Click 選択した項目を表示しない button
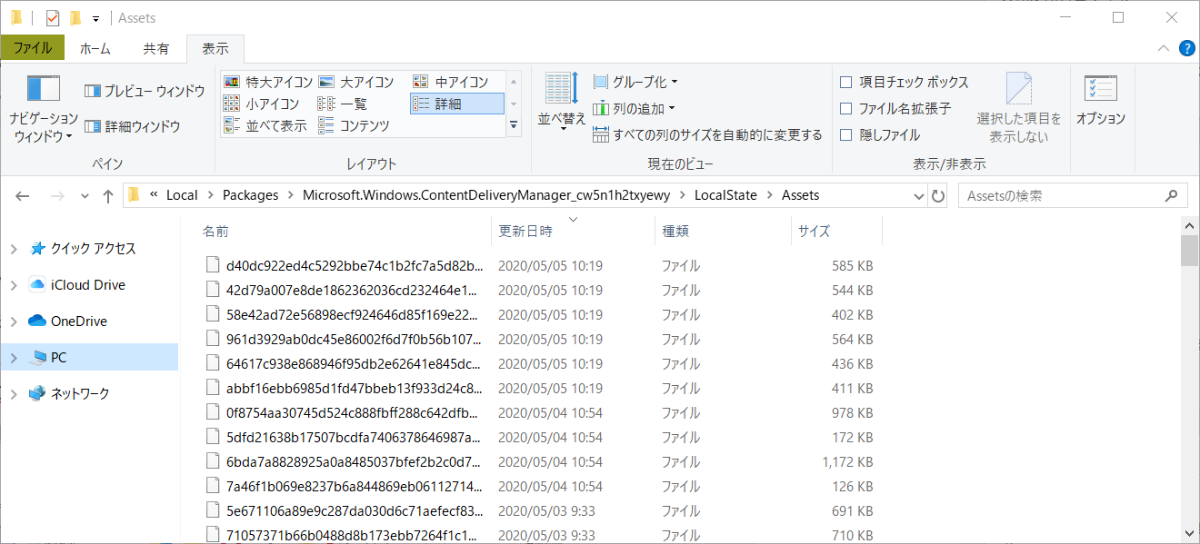Image resolution: width=1200 pixels, height=544 pixels. click(x=1019, y=109)
